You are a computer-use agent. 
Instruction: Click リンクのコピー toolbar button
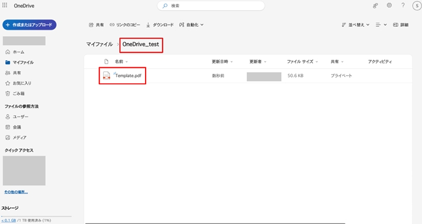125,25
